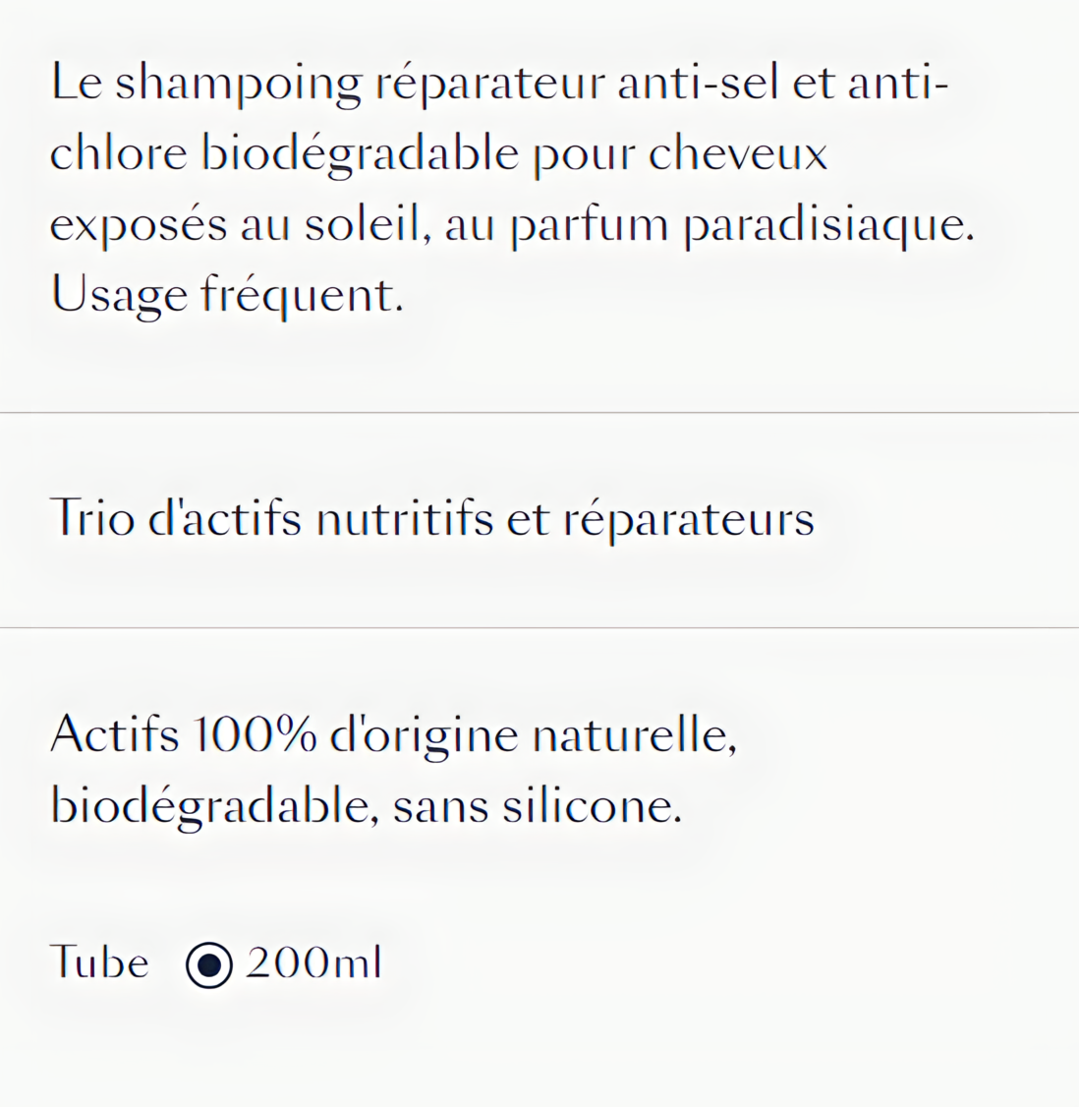1079x1107 pixels.
Task: Select the 200ml radio button
Action: (x=209, y=964)
